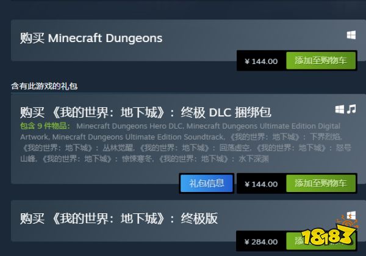The height and width of the screenshot is (256, 366).
Task: Add 终极 DLC 捆绑包 bundle to cart
Action: click(x=321, y=183)
